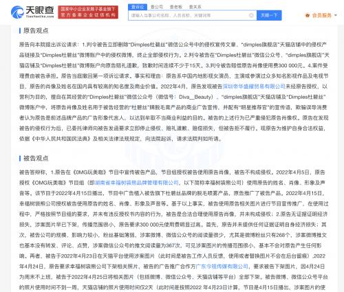The image size is (344, 292).
Task: Expand the 会员服务 dropdown arrow
Action: 336,15
